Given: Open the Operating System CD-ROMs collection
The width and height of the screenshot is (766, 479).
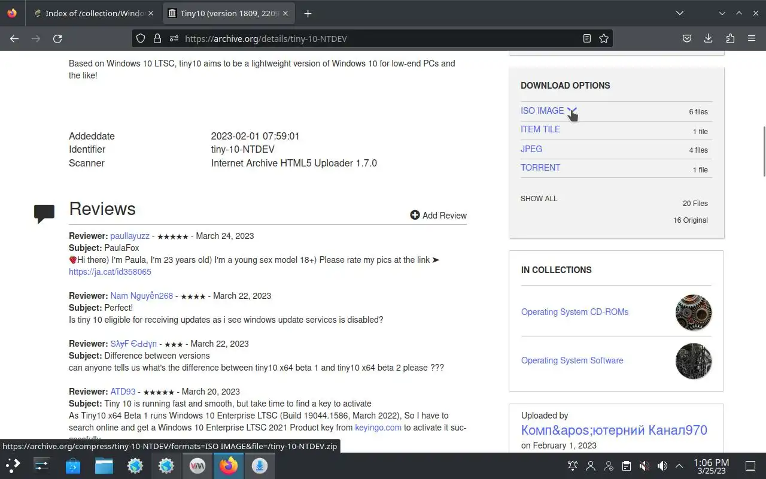Looking at the screenshot, I should (x=574, y=312).
